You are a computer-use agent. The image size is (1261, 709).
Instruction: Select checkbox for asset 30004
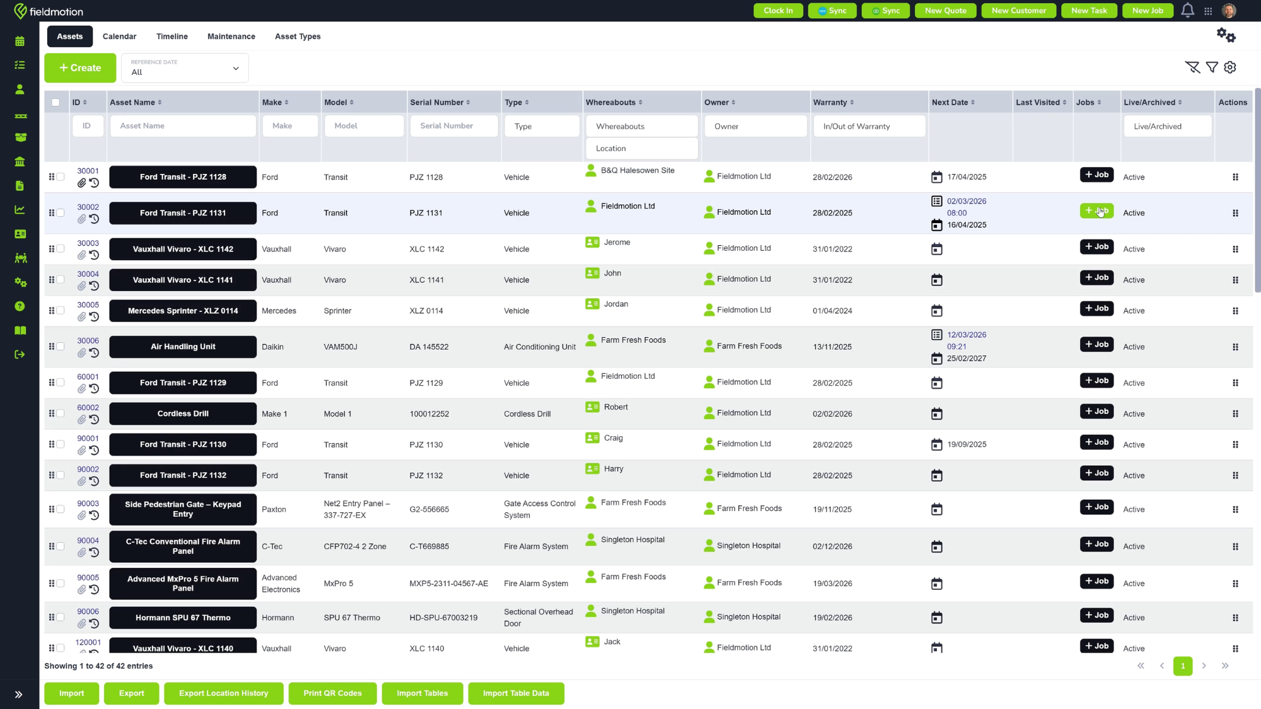pyautogui.click(x=61, y=280)
